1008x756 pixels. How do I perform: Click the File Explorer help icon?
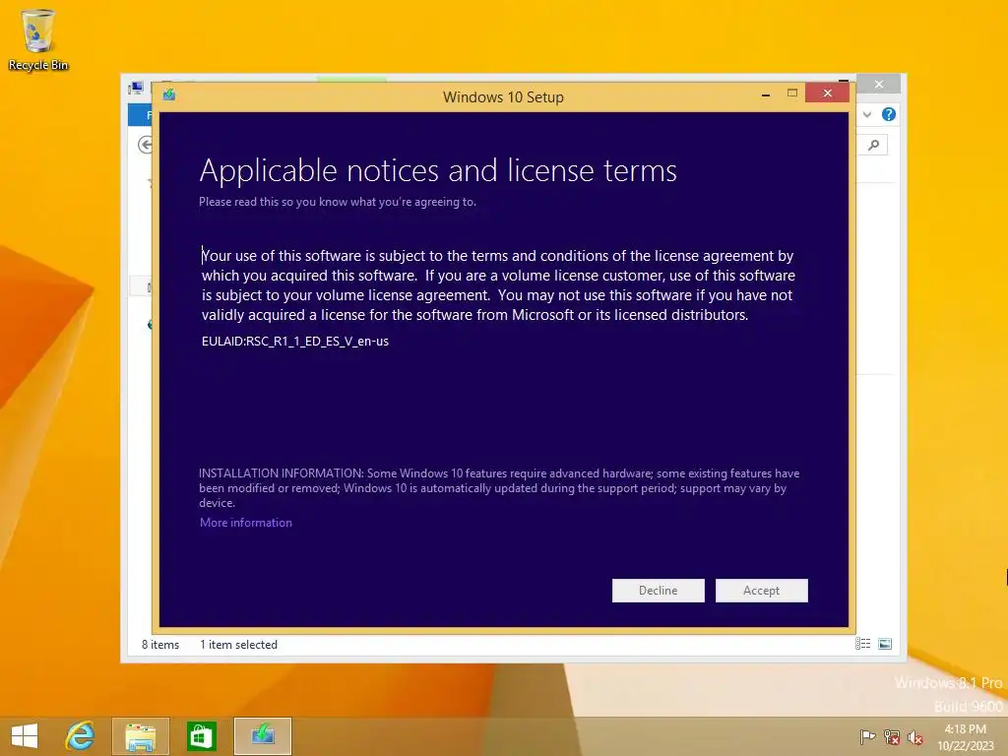889,114
